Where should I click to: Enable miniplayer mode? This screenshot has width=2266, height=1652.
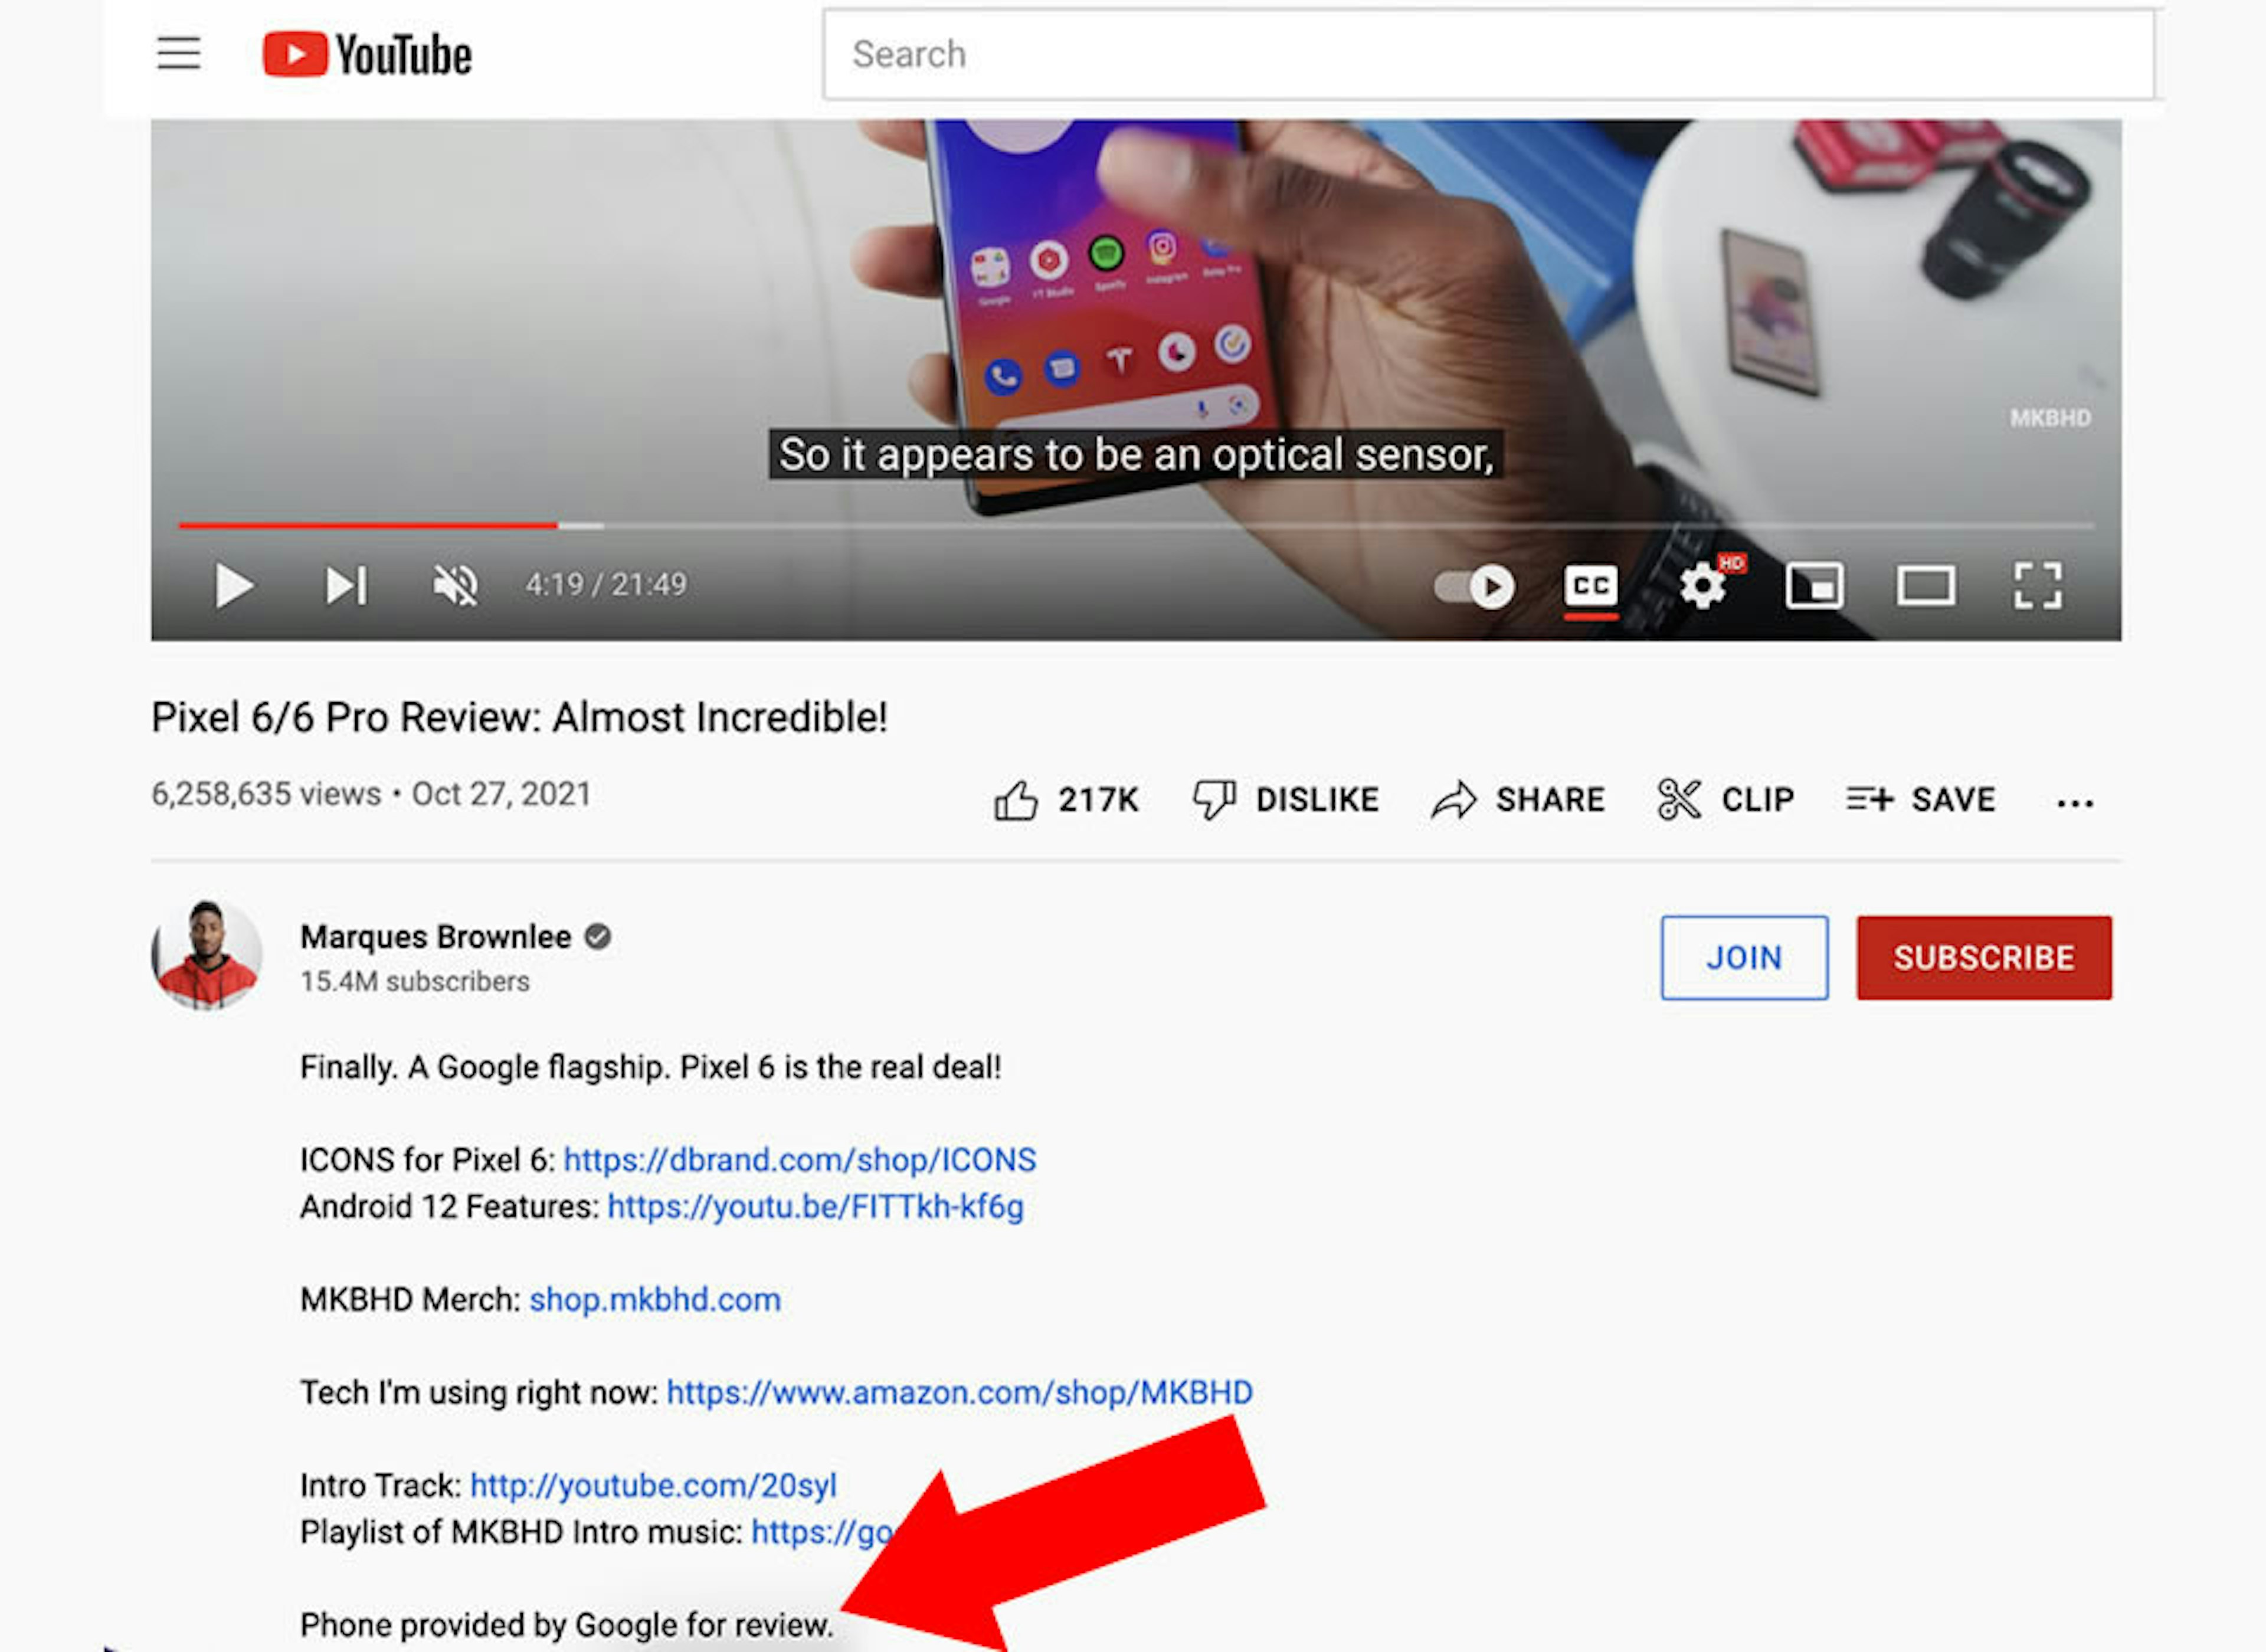click(x=1815, y=586)
